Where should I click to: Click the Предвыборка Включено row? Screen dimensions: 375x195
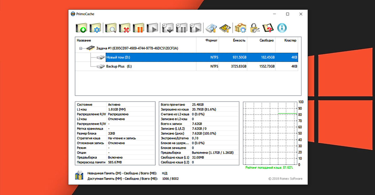click(115, 157)
